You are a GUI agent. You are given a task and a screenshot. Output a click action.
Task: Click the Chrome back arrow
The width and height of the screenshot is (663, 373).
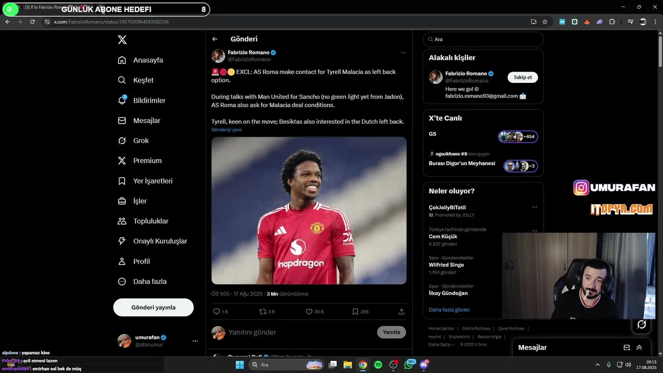pos(7,22)
